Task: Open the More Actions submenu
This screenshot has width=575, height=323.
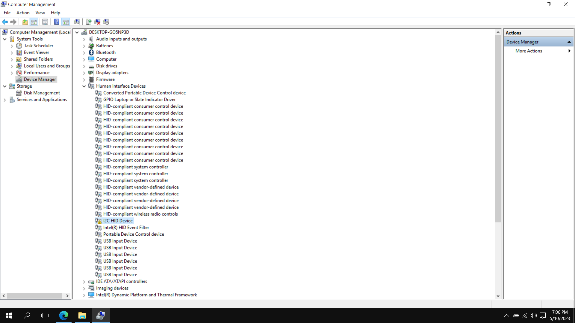Action: [529, 51]
